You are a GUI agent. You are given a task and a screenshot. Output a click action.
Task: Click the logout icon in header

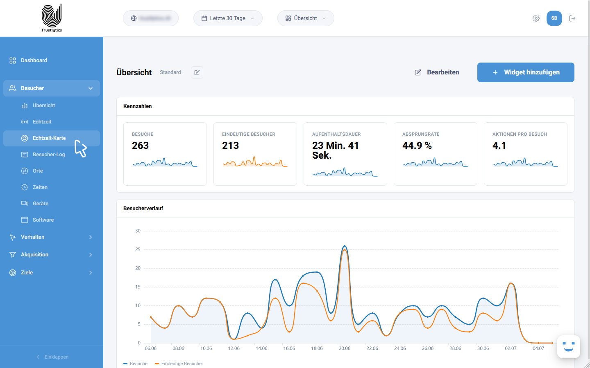[572, 18]
